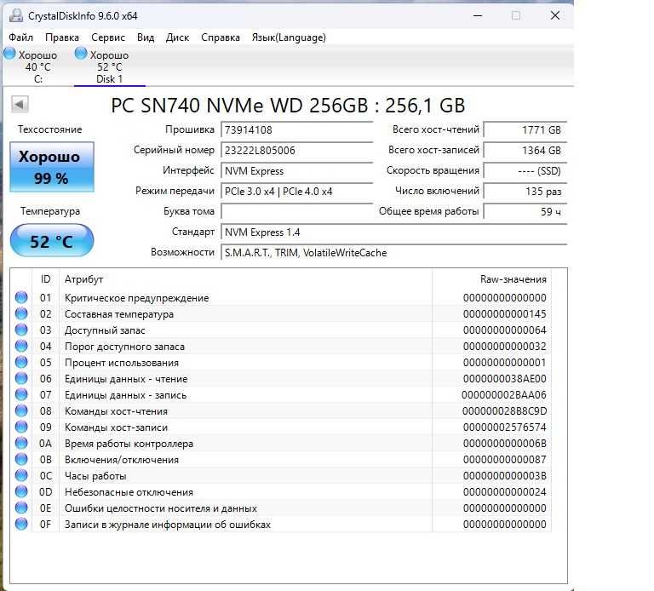
Task: Click total host reads value 1771 GB
Action: pyautogui.click(x=525, y=129)
